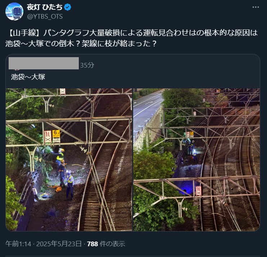The image size is (267, 257).
Task: Open right photo of railway curve
Action: (x=196, y=160)
